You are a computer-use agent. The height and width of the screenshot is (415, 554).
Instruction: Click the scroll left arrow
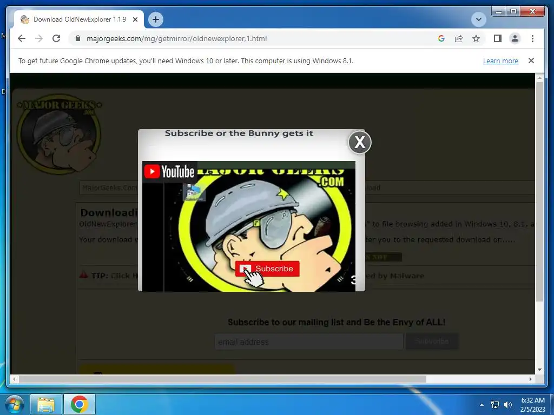click(x=14, y=379)
